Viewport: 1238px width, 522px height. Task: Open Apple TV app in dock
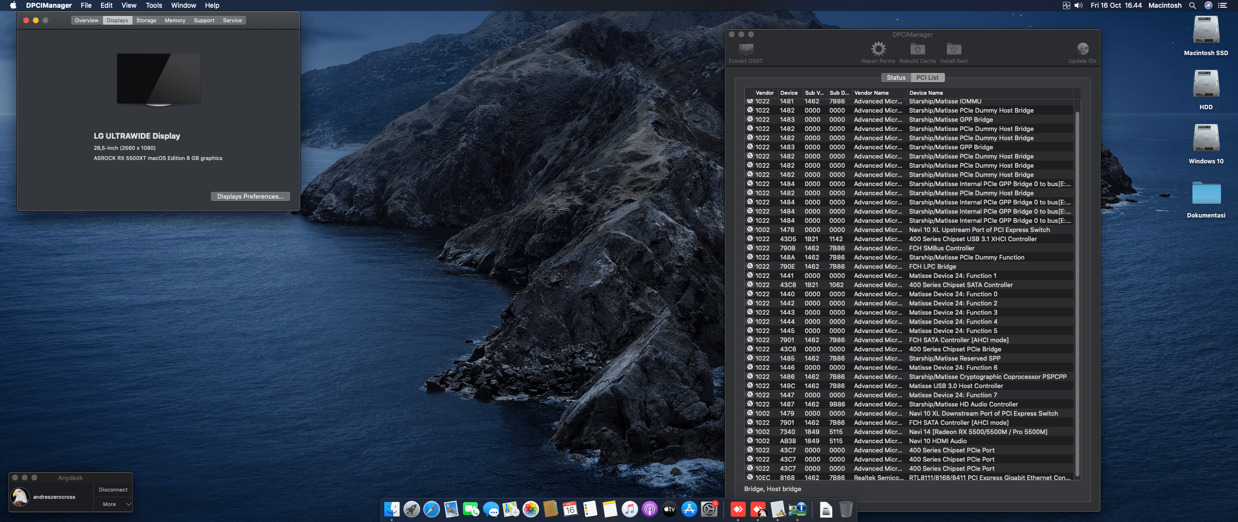(x=669, y=509)
